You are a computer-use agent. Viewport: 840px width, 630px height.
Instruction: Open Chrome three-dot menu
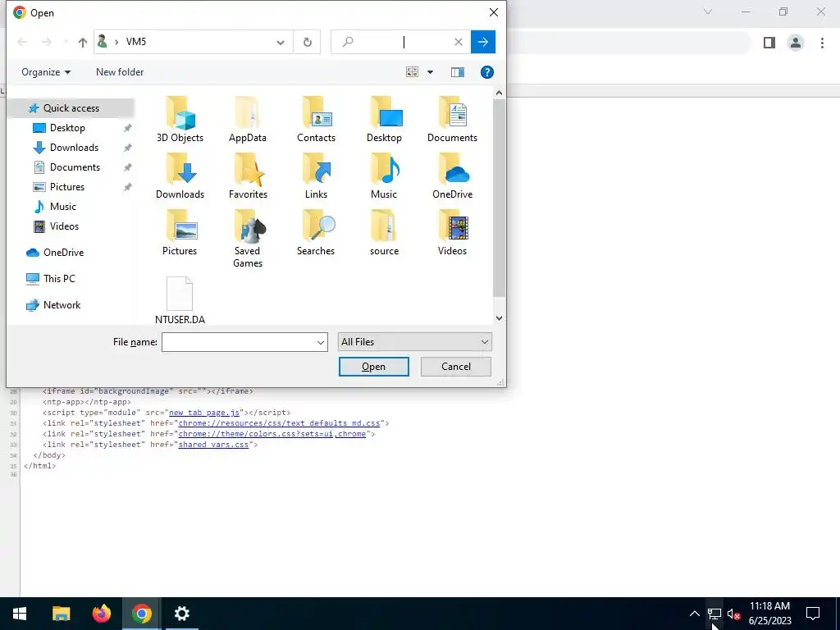click(x=822, y=43)
